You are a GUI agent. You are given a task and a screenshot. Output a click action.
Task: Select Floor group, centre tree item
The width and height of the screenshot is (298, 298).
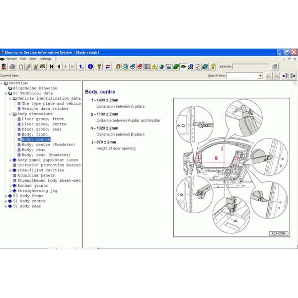[44, 124]
